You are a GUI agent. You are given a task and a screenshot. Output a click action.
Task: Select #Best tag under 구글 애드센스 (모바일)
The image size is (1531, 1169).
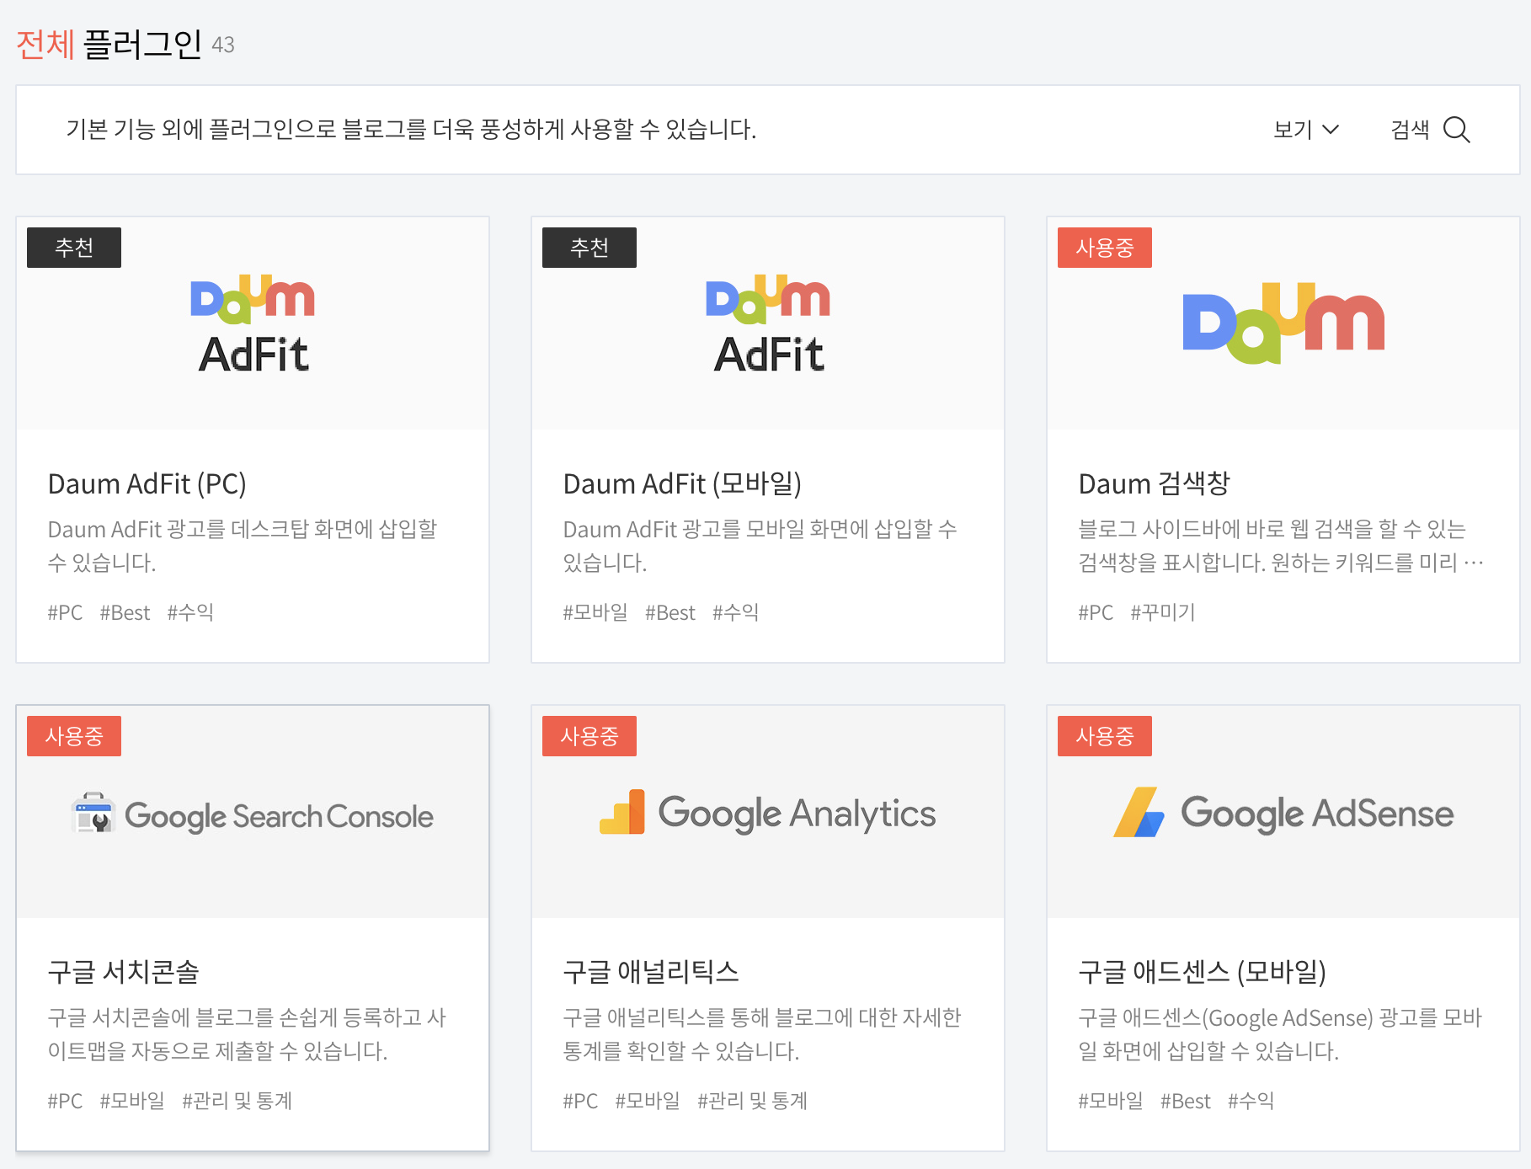click(x=1186, y=1101)
